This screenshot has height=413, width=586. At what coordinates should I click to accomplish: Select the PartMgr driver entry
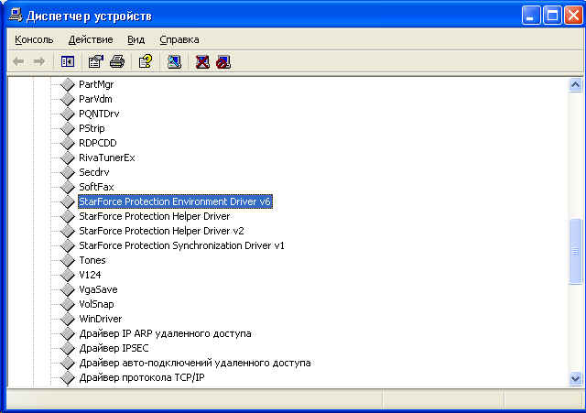[x=96, y=84]
